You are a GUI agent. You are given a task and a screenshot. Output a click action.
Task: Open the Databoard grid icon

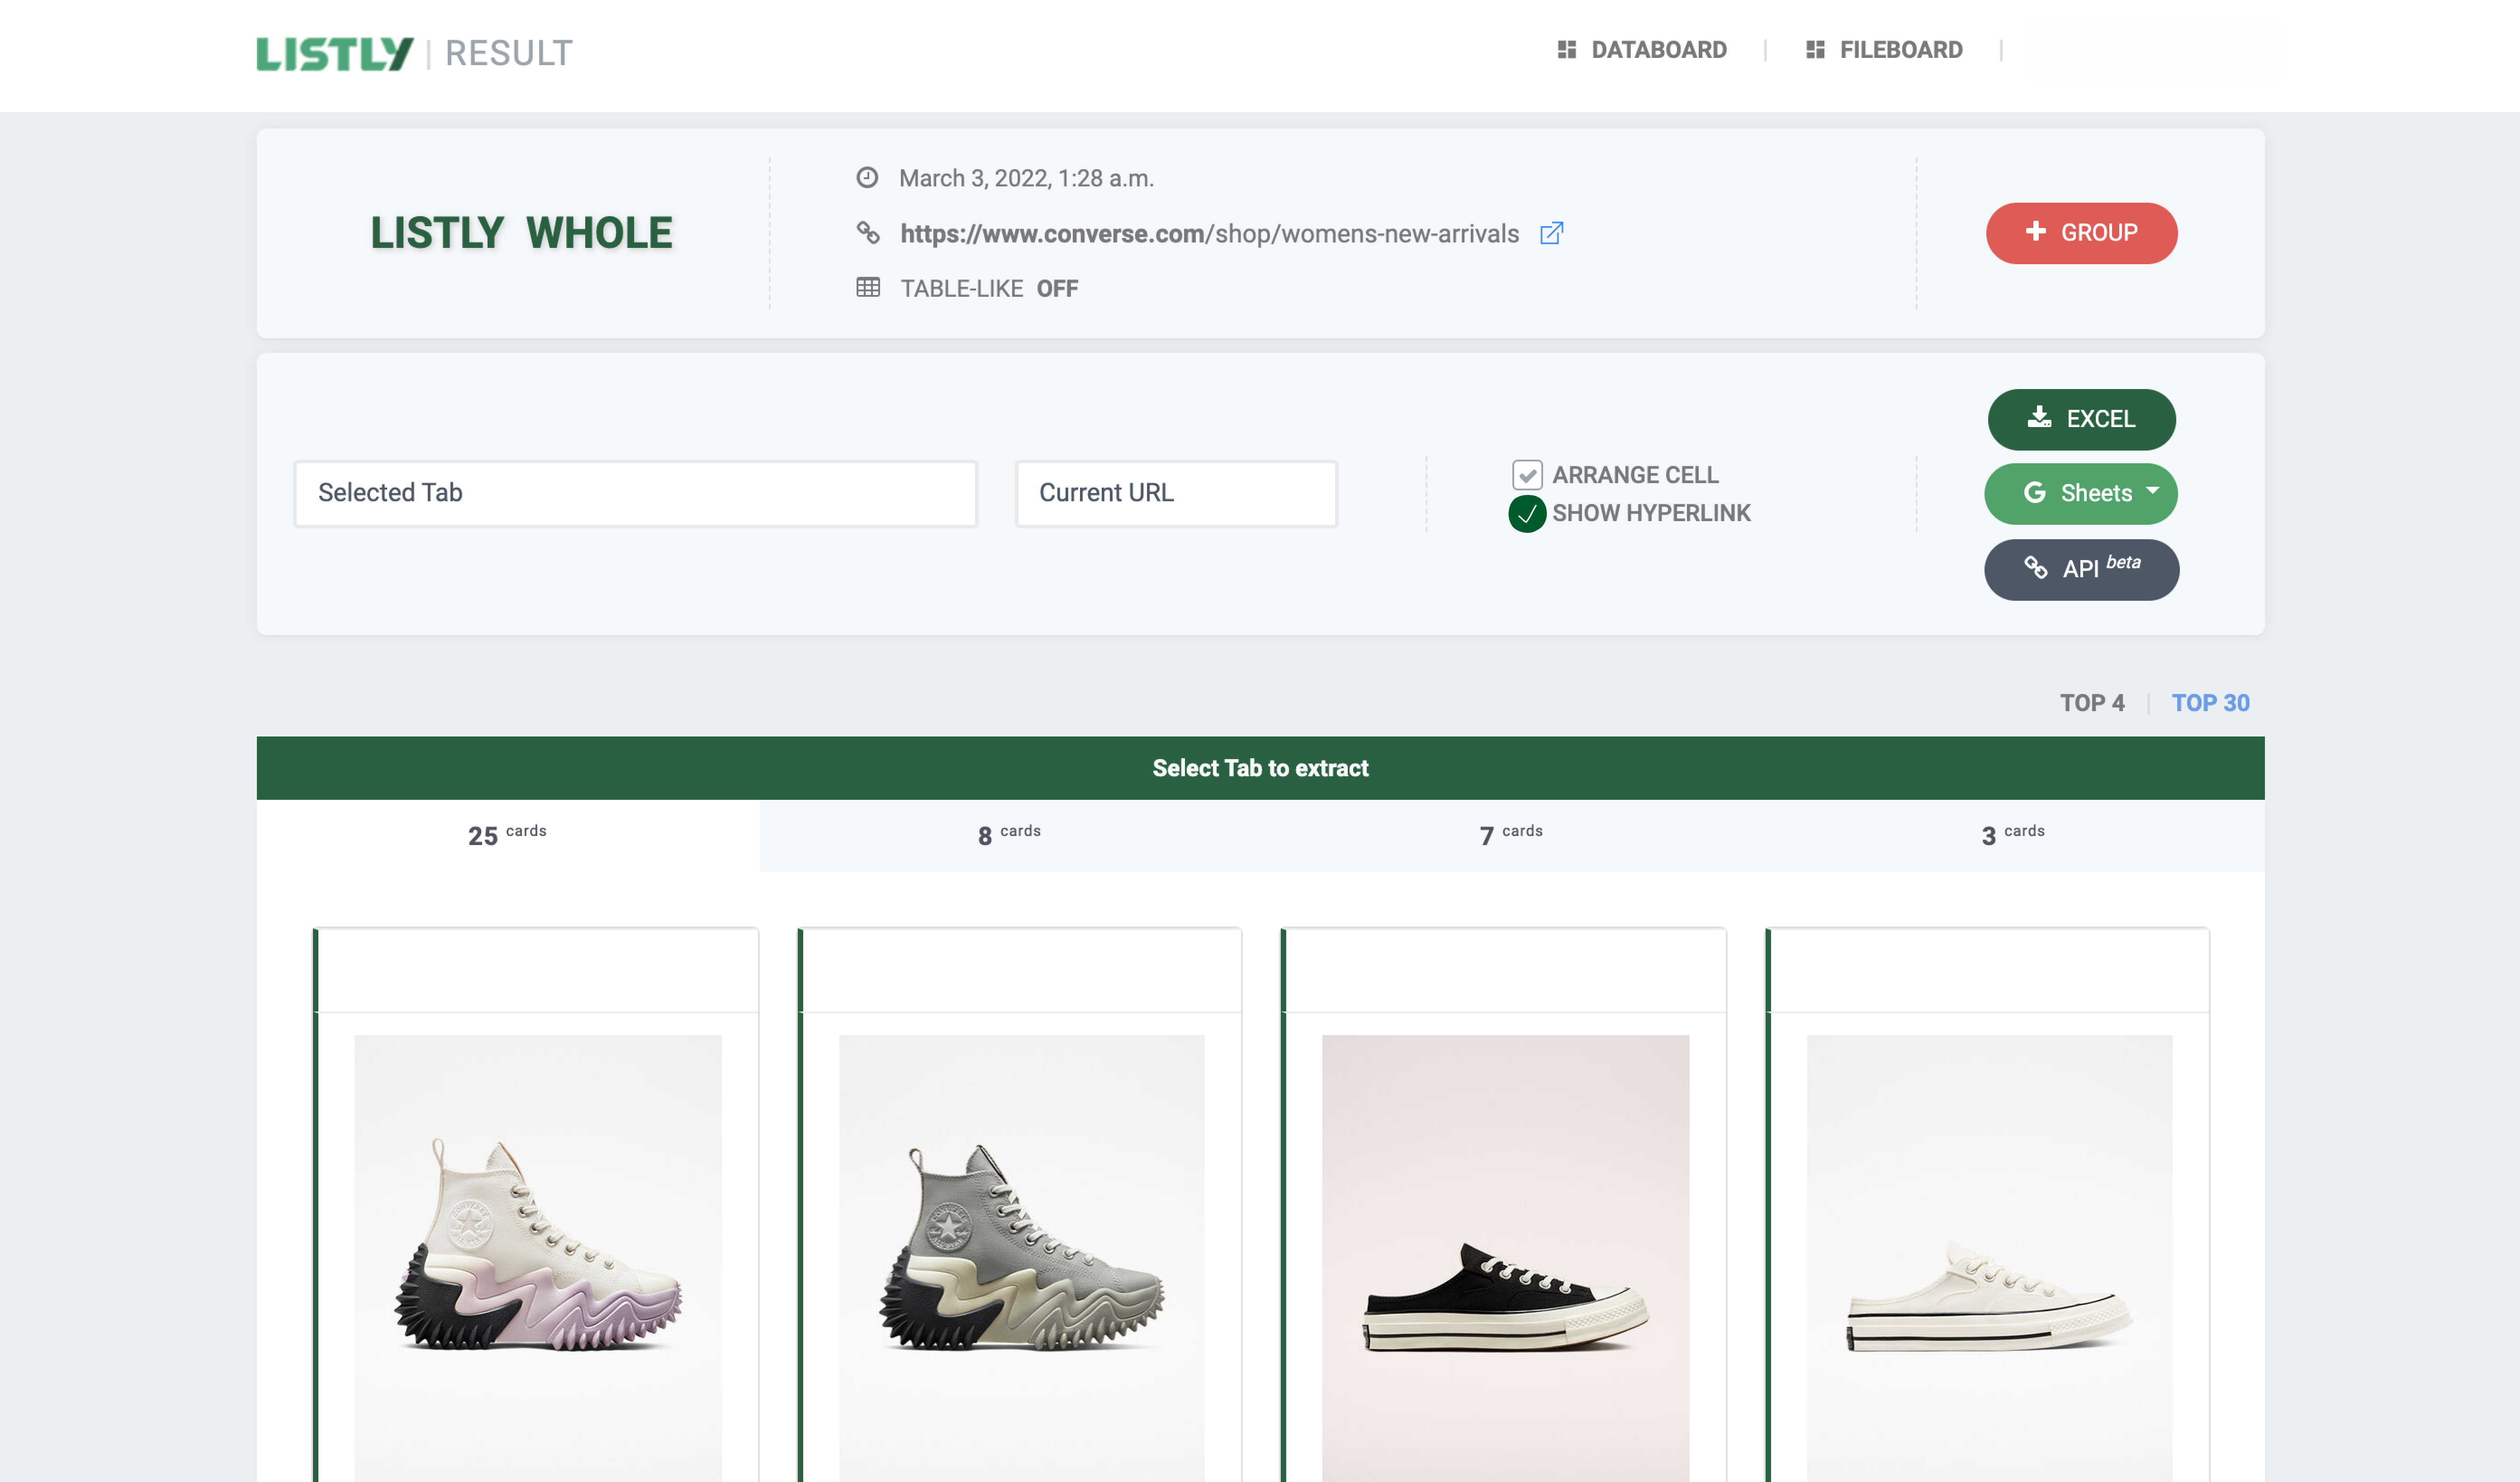click(x=1567, y=50)
